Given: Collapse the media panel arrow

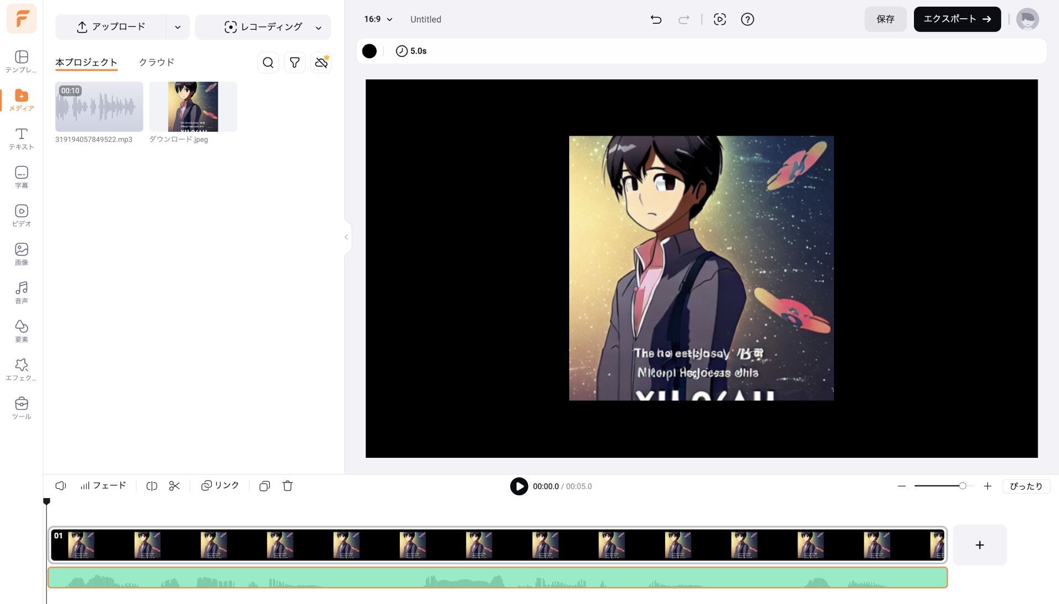Looking at the screenshot, I should click(346, 237).
